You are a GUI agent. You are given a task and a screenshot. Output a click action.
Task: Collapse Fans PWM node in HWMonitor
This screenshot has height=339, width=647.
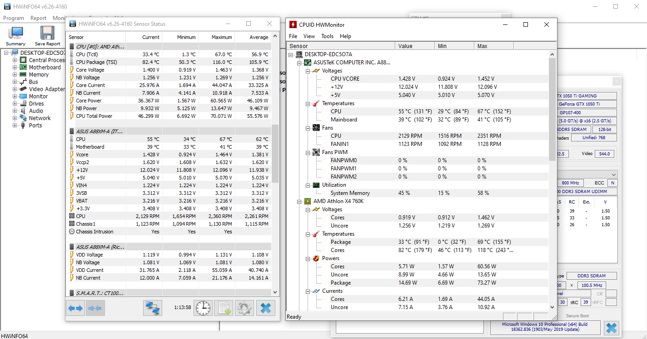point(308,152)
